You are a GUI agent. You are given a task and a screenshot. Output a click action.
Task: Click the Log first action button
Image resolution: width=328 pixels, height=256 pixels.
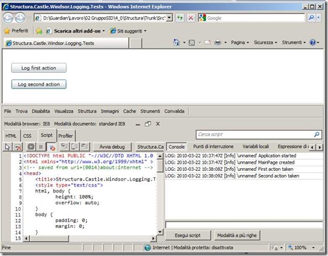[x=38, y=68]
